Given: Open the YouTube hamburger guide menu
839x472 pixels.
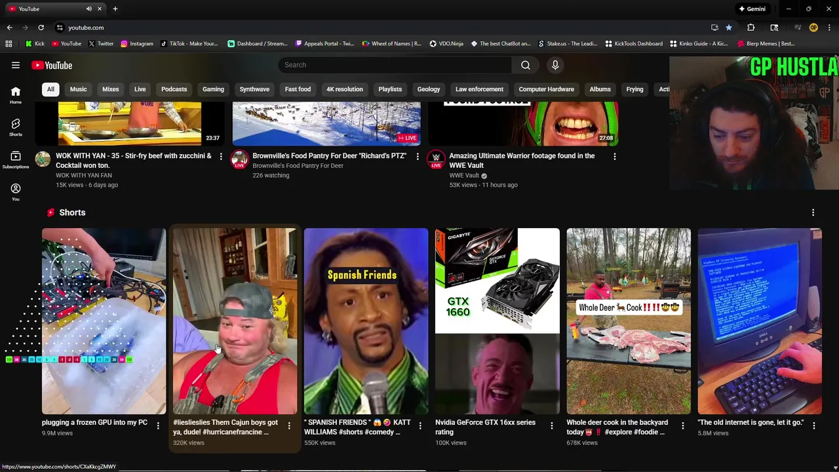Looking at the screenshot, I should (x=16, y=65).
